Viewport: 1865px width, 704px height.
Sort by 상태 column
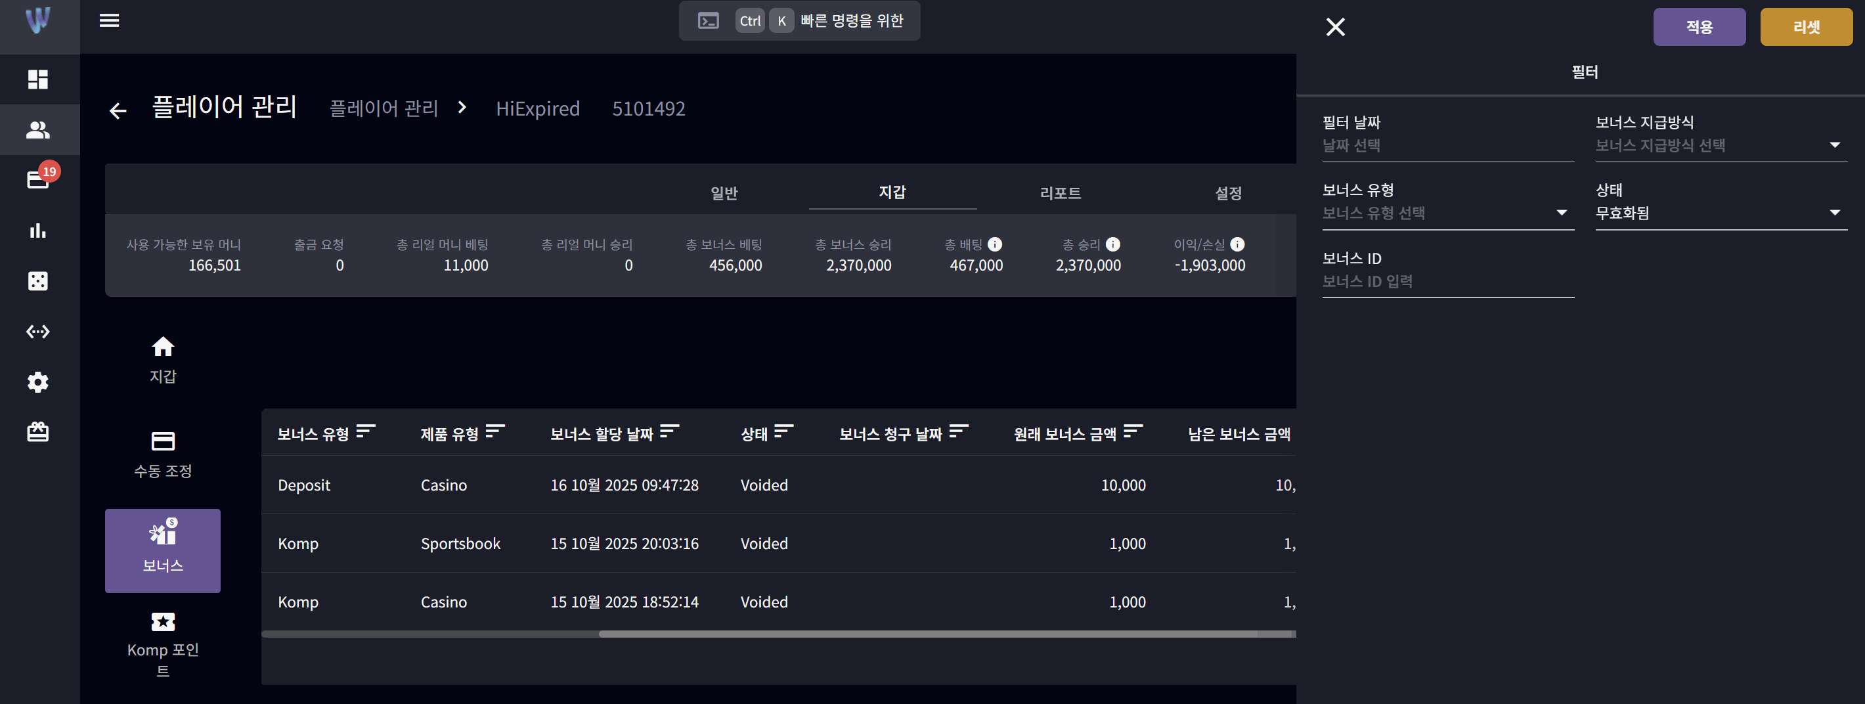(784, 431)
